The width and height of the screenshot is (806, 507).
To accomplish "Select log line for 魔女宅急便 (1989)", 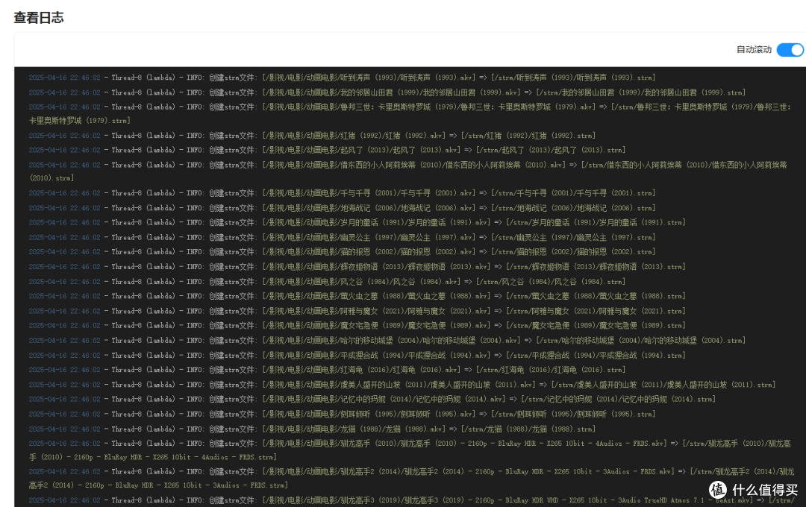I will click(357, 325).
